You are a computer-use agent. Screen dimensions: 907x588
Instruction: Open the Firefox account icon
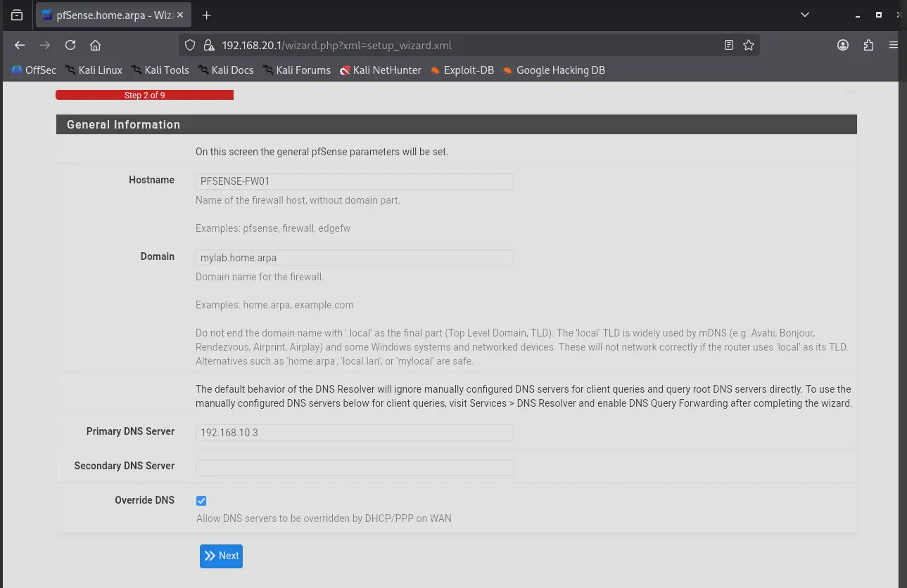coord(843,45)
